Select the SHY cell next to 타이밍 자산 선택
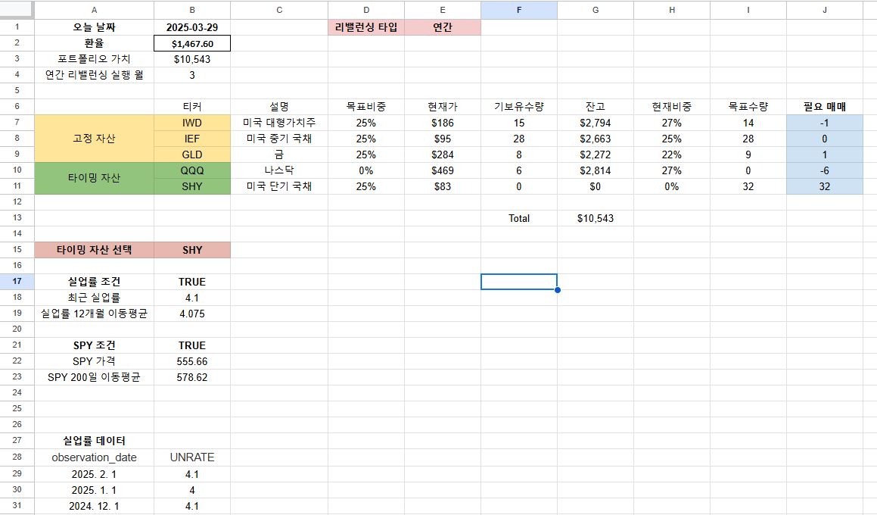Viewport: 877px width, 515px height. [x=191, y=250]
